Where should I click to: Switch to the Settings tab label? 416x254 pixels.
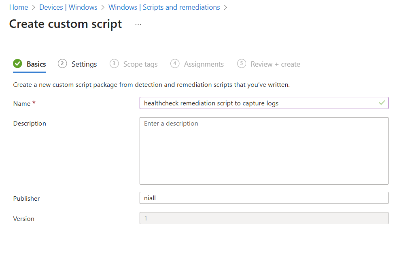point(84,64)
